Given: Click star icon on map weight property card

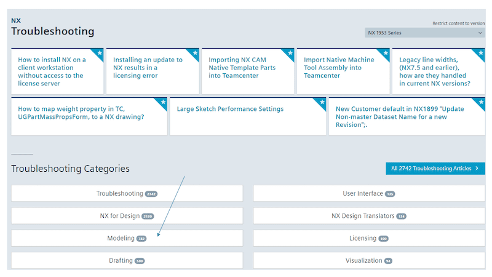Looking at the screenshot, I should (163, 102).
